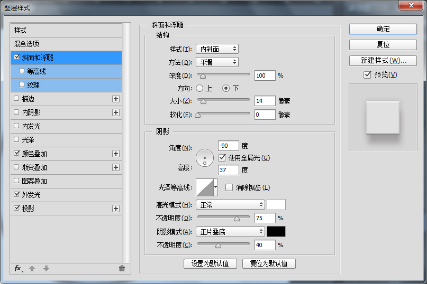Click the 设置为默认值 button
Image resolution: width=427 pixels, height=284 pixels.
(x=210, y=263)
